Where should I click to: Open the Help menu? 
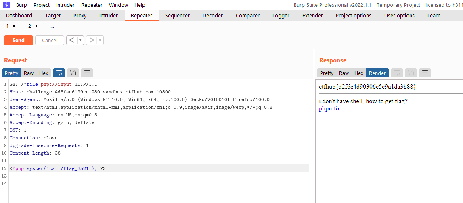pyautogui.click(x=140, y=5)
